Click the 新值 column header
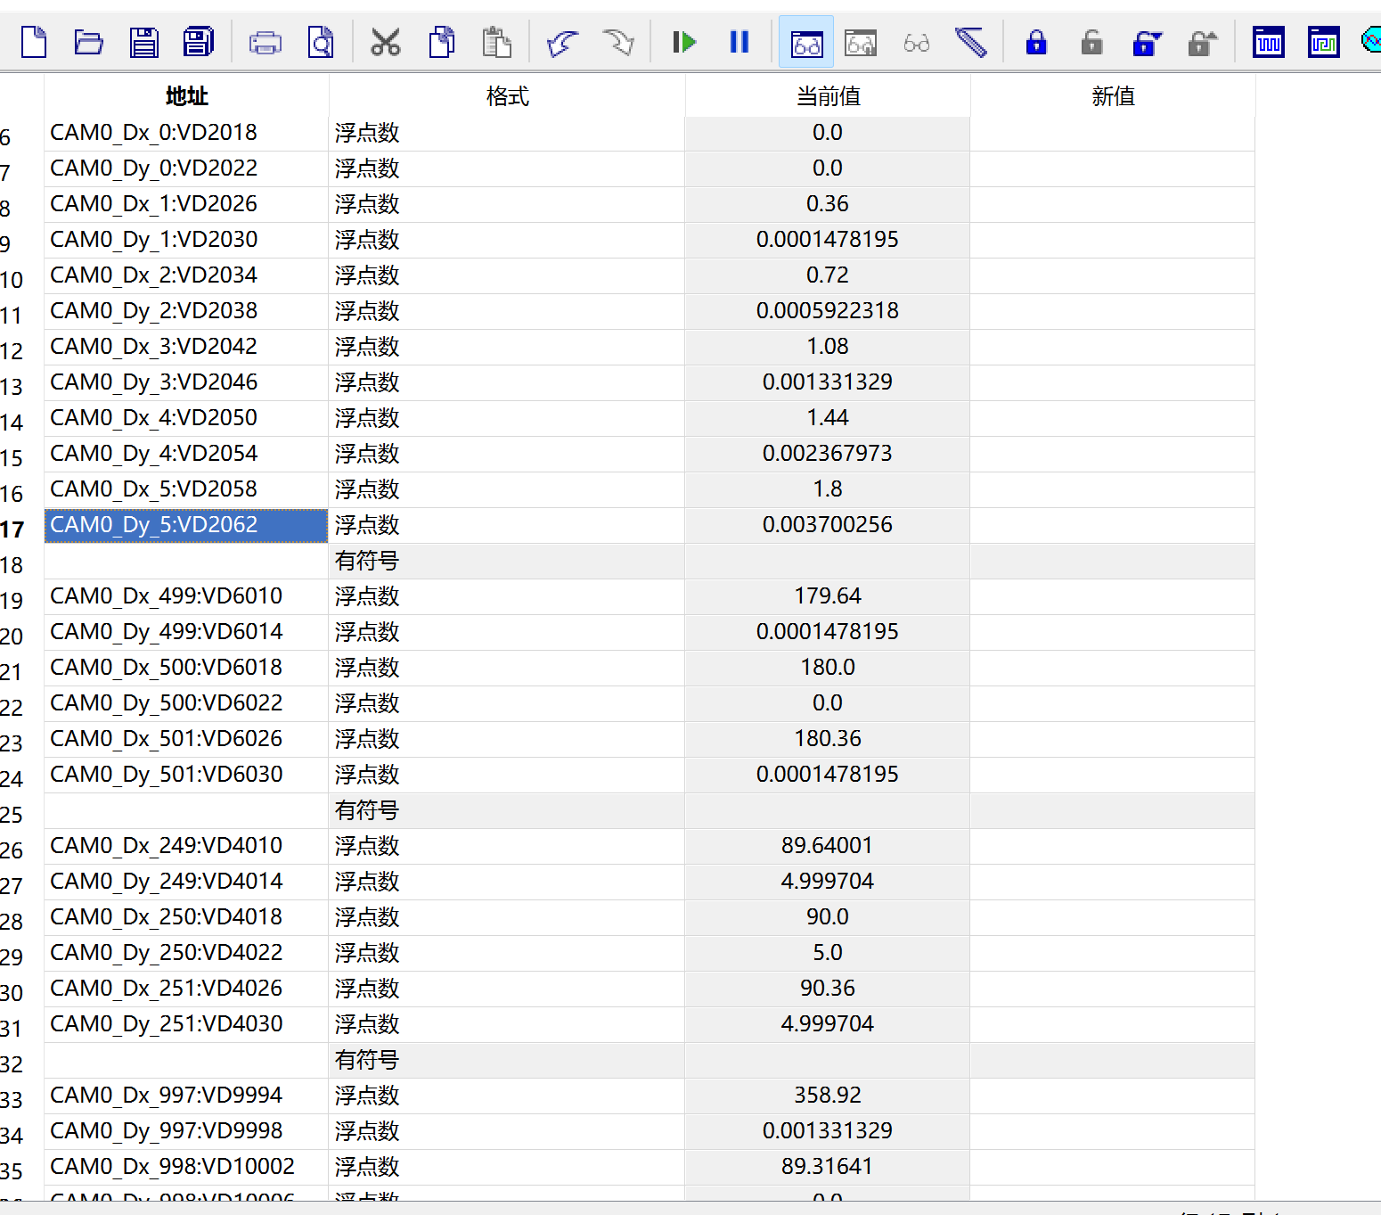 click(x=1113, y=96)
